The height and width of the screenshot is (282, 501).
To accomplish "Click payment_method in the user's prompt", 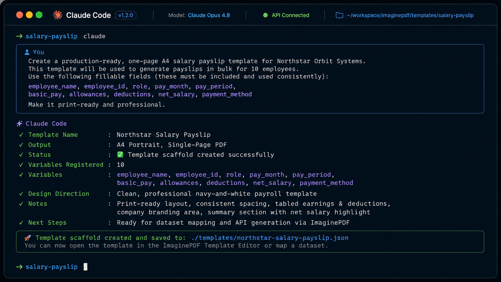I will click(x=227, y=94).
